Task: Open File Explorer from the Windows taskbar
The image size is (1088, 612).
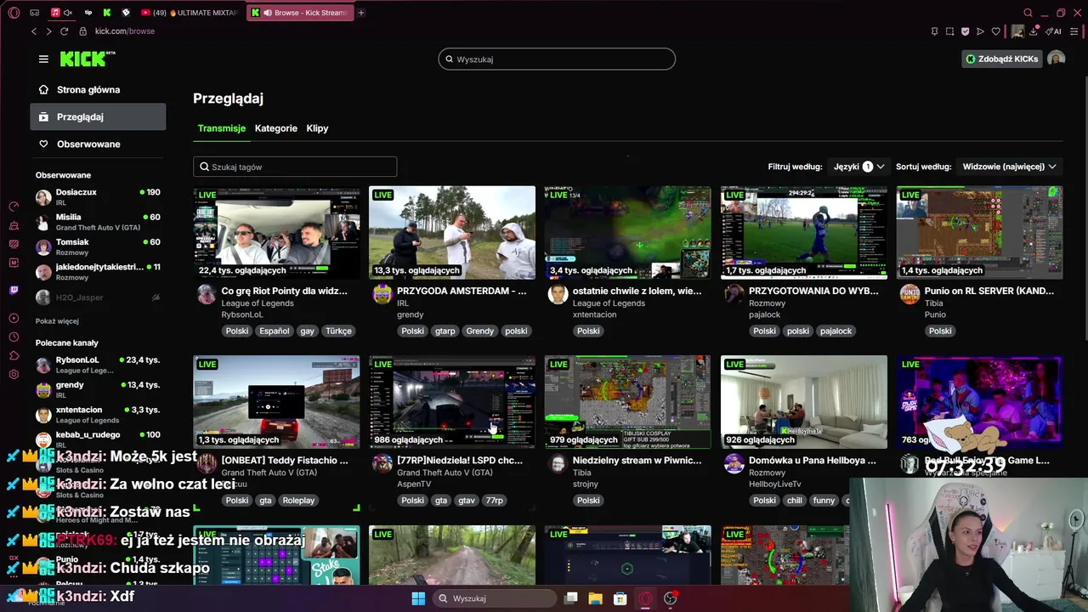Action: [x=596, y=598]
